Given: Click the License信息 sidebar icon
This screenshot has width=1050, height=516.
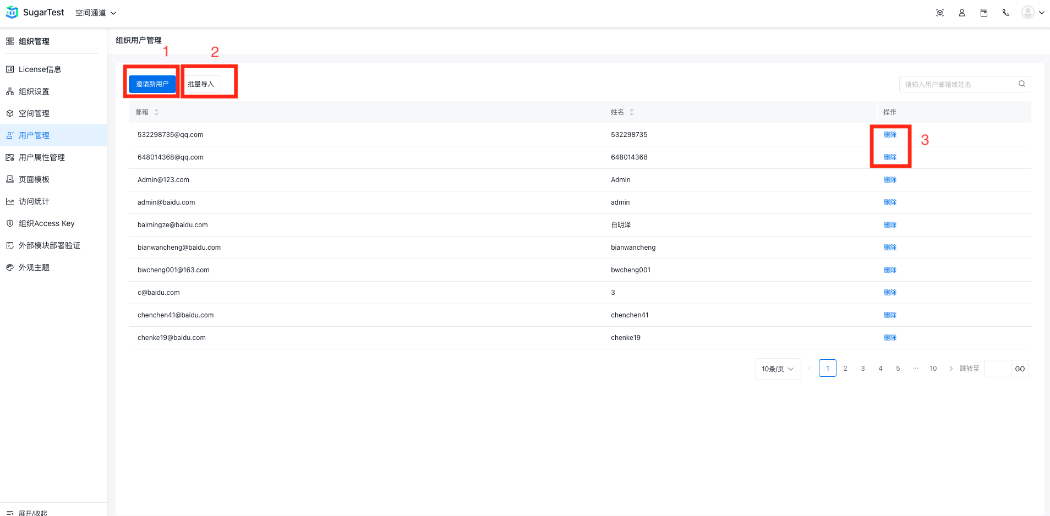Looking at the screenshot, I should [10, 69].
